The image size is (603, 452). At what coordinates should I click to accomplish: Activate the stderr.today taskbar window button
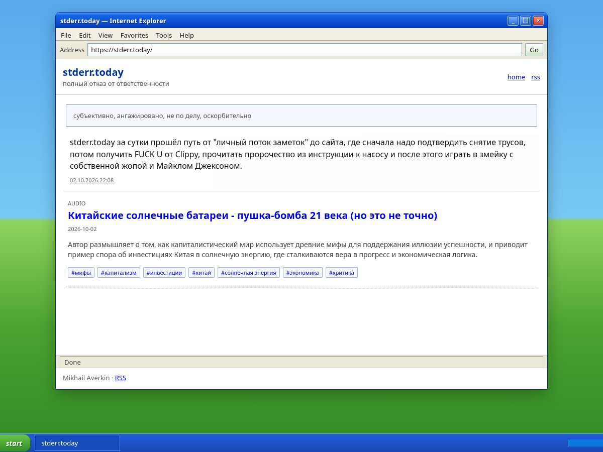[77, 443]
